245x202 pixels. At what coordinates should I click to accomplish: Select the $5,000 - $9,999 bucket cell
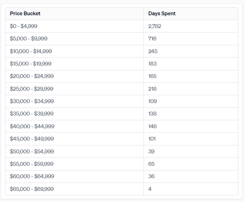coord(29,39)
